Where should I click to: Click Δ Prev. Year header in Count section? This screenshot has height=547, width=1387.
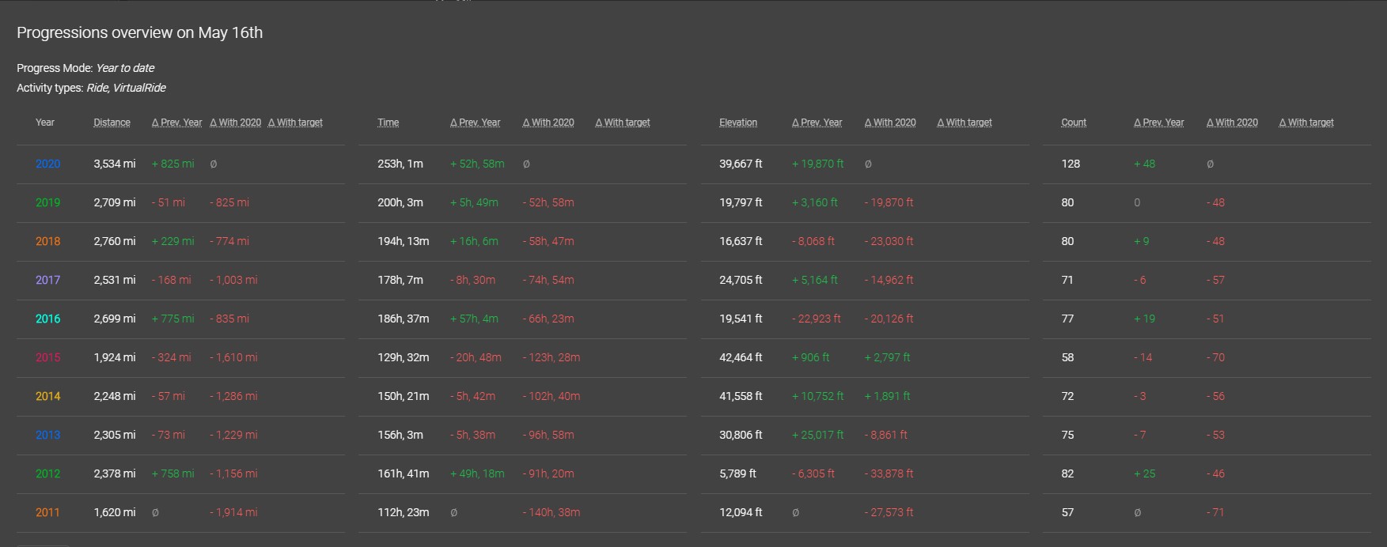(1159, 123)
